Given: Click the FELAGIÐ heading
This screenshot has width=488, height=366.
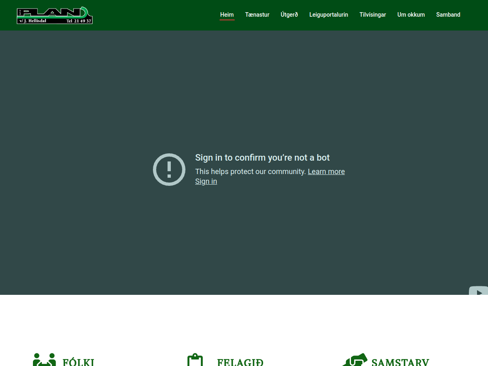Looking at the screenshot, I should pos(240,362).
